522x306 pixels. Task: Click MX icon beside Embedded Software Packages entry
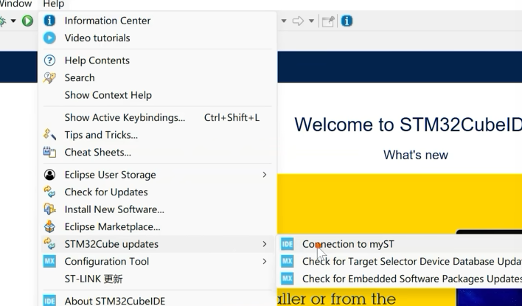tap(287, 279)
